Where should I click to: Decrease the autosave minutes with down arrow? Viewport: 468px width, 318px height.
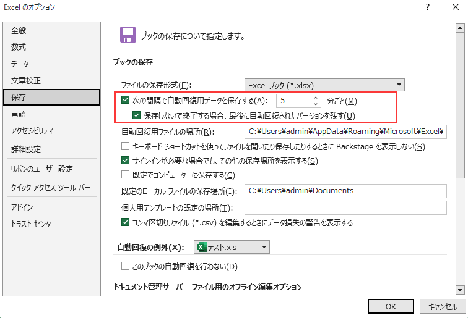pos(316,104)
